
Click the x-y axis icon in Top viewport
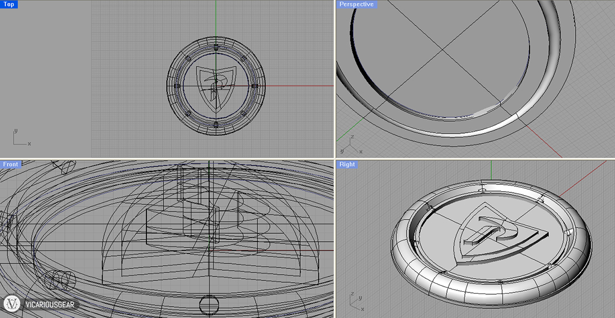(19, 138)
